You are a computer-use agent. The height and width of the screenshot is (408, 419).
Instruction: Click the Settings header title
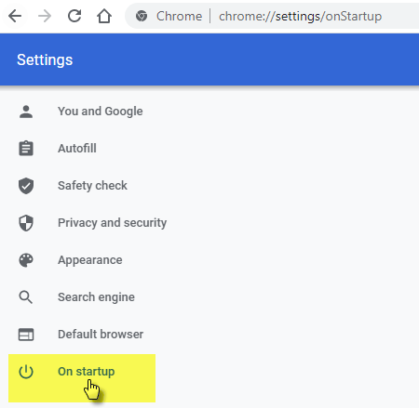coord(45,59)
